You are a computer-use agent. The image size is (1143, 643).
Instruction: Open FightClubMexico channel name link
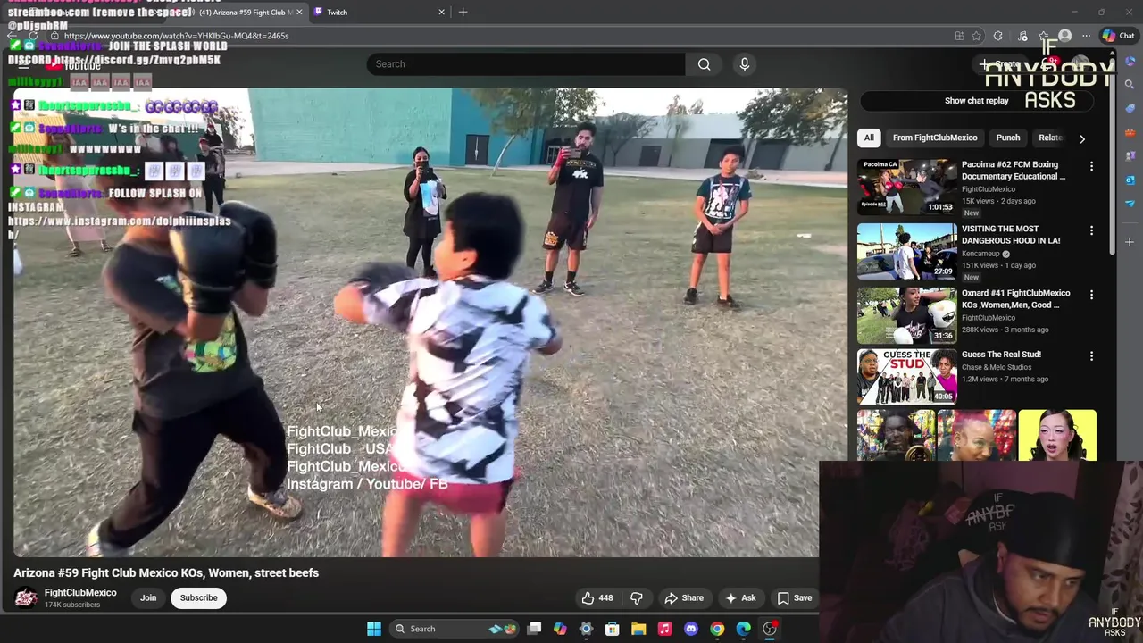point(80,593)
